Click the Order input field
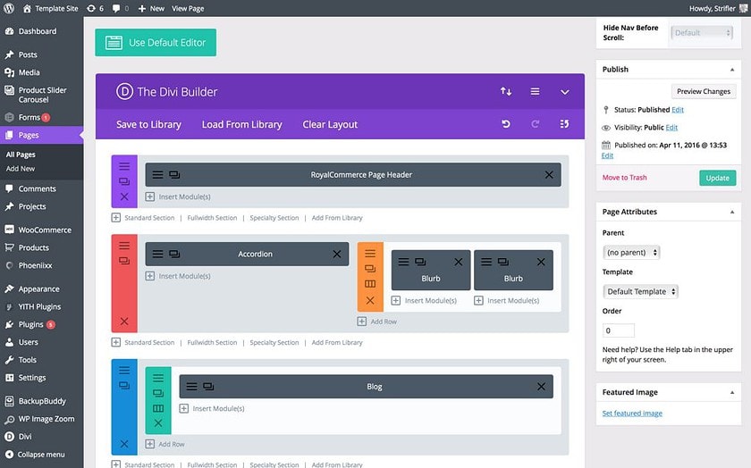 tap(619, 330)
